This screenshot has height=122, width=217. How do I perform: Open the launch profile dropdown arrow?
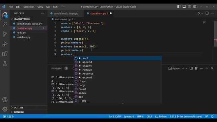coord(186,68)
